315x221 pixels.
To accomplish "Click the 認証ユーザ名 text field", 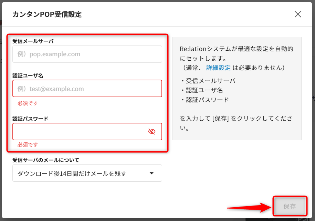I will [x=87, y=89].
